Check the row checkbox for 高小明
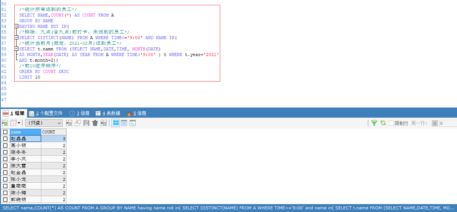The width and height of the screenshot is (457, 212). (x=5, y=145)
